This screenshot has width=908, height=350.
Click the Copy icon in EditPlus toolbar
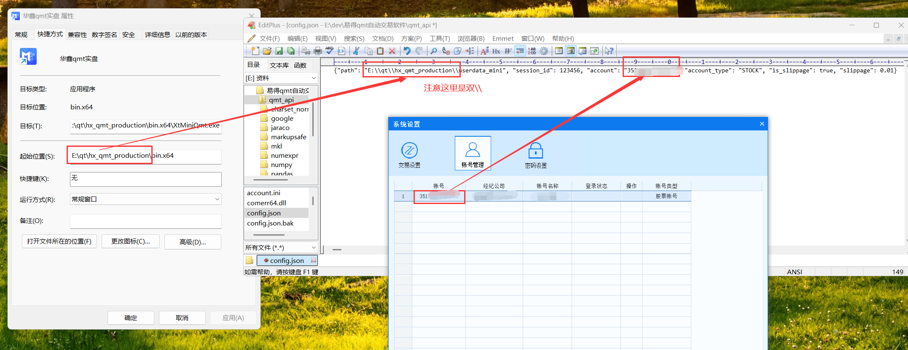coord(368,51)
